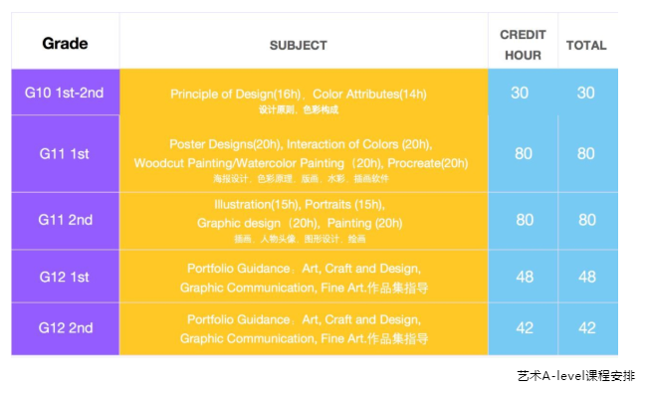Click total 42 for G12 2nd

pos(588,328)
